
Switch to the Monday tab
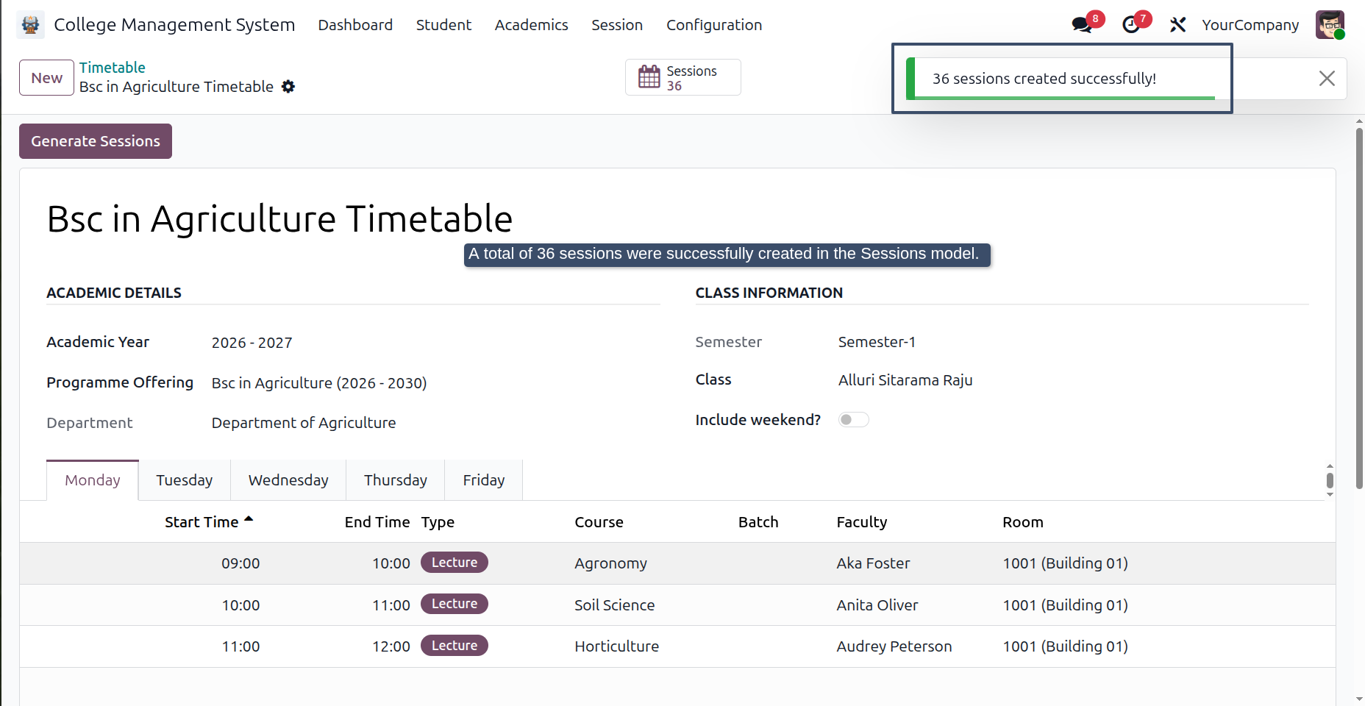[x=93, y=480]
